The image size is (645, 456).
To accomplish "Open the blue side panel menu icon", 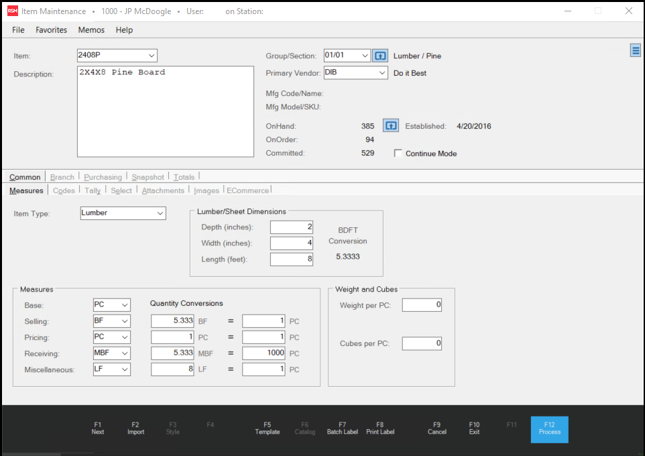I will 635,50.
